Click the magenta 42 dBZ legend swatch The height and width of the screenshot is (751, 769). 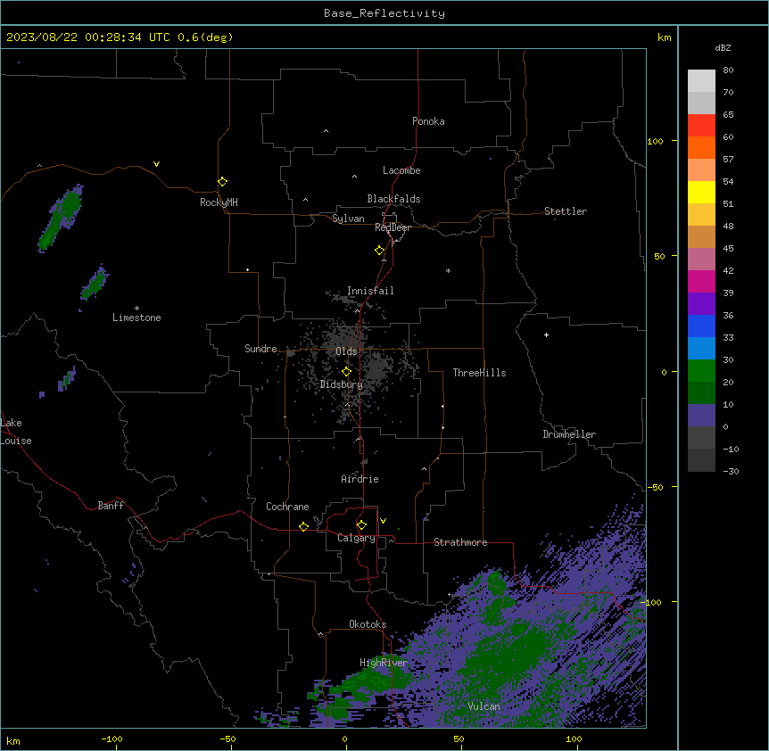pos(701,281)
